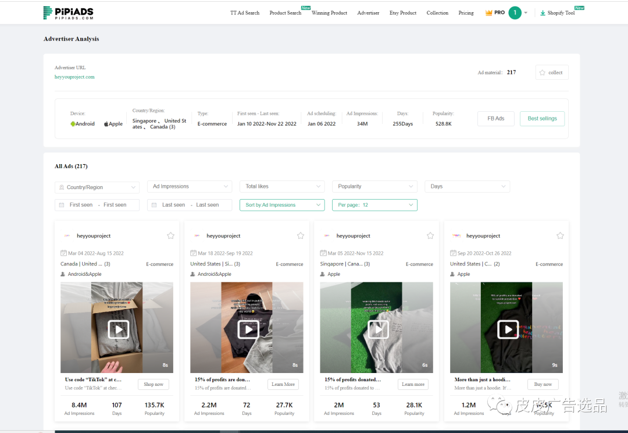Click the 8.4M Ad Impressions value

(x=79, y=405)
